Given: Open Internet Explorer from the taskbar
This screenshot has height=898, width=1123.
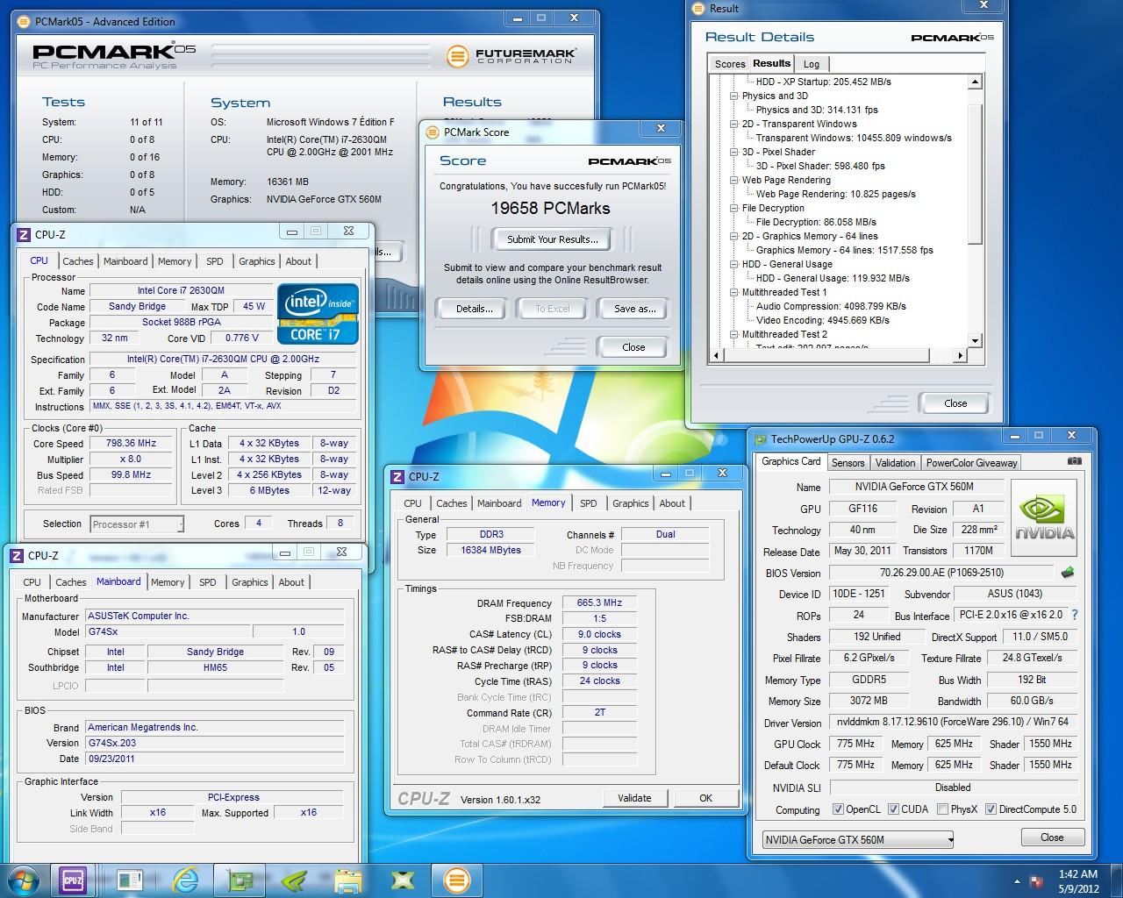Looking at the screenshot, I should coord(185,880).
